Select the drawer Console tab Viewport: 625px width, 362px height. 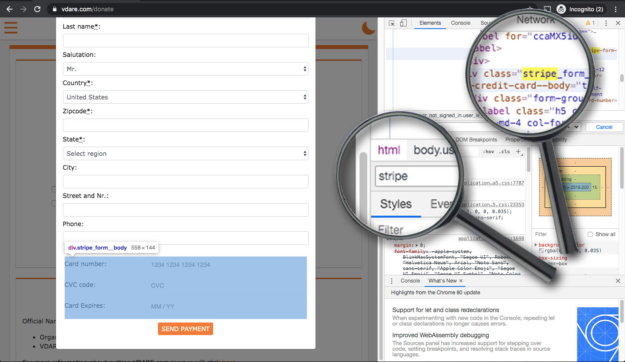pyautogui.click(x=410, y=281)
